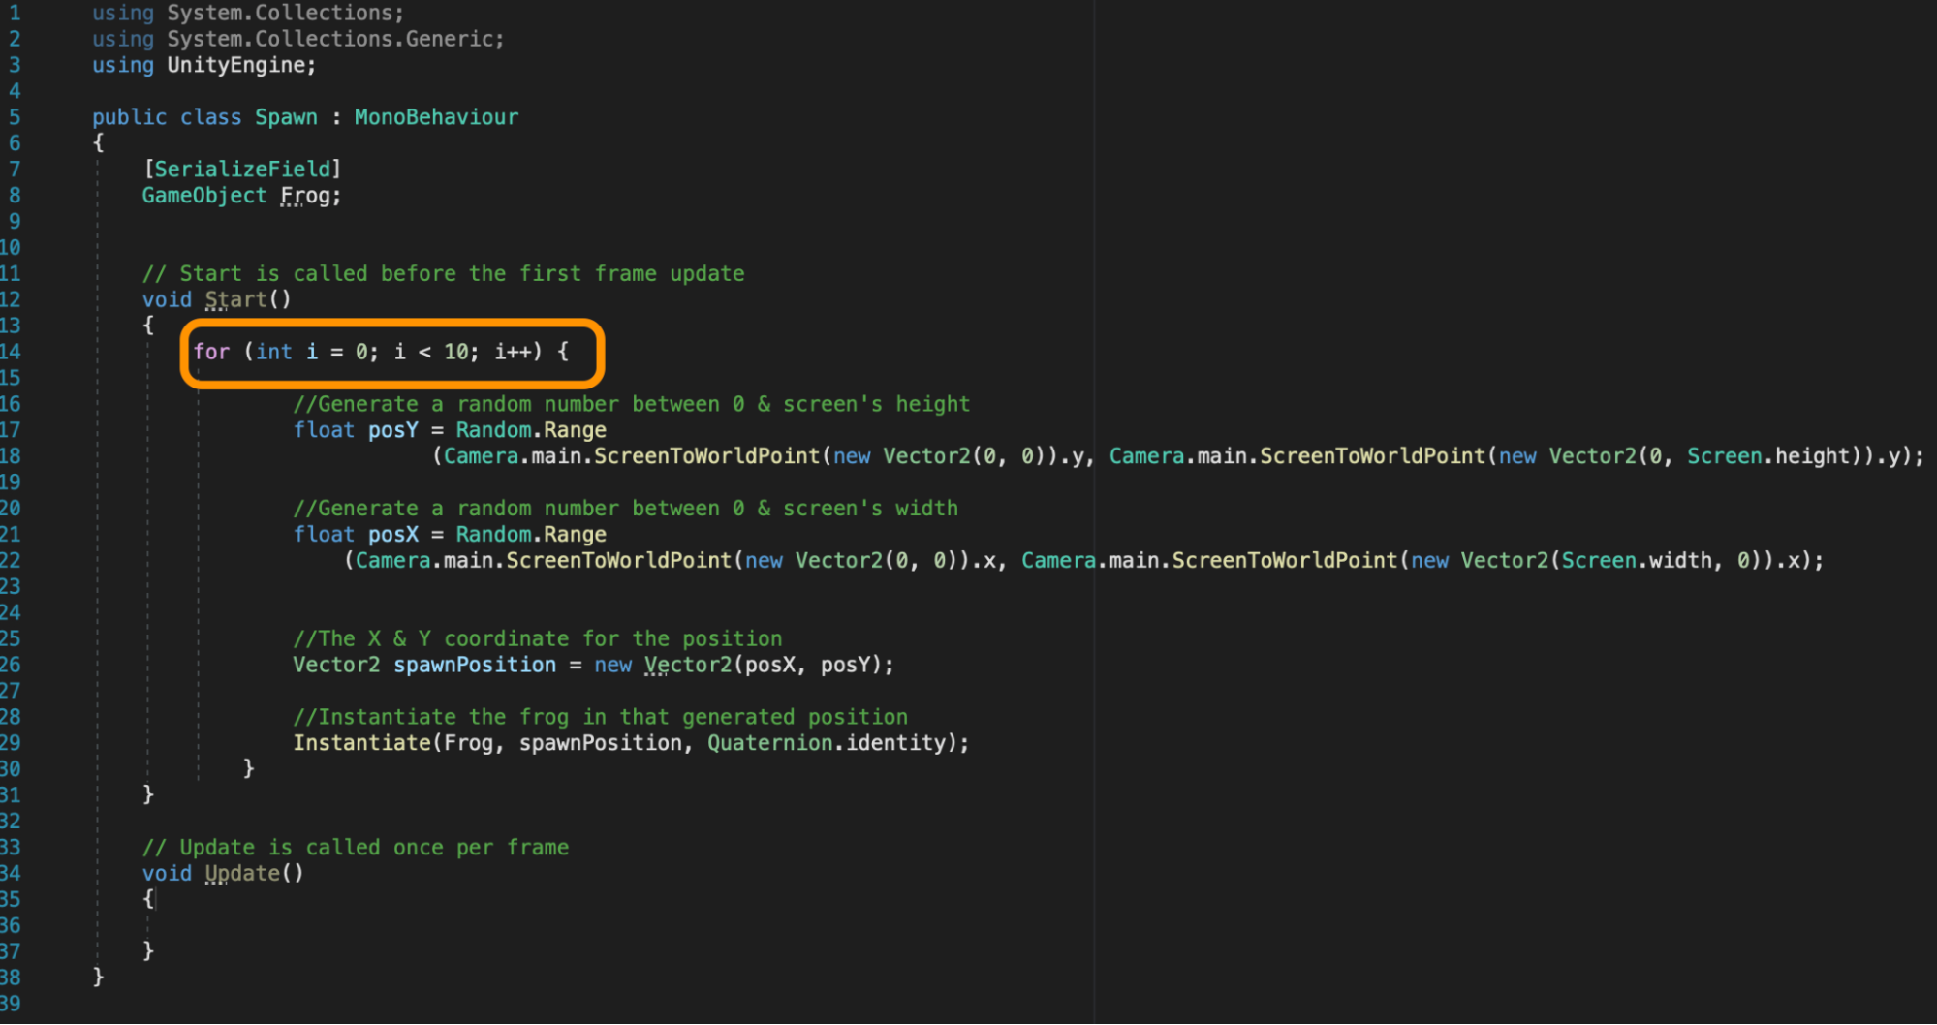Click 'spawnPosition' in the Vector2 declaration

pyautogui.click(x=475, y=666)
